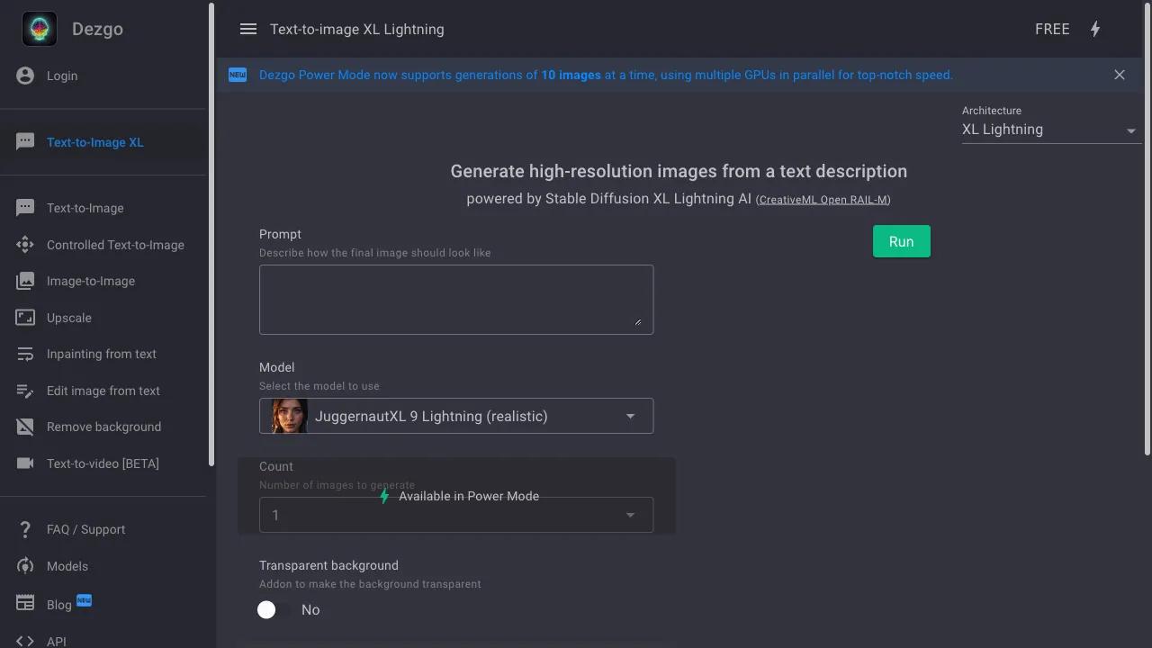
Task: Click the Power Mode announcement text
Action: 606,75
